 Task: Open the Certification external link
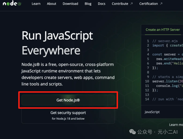coord(151,4)
